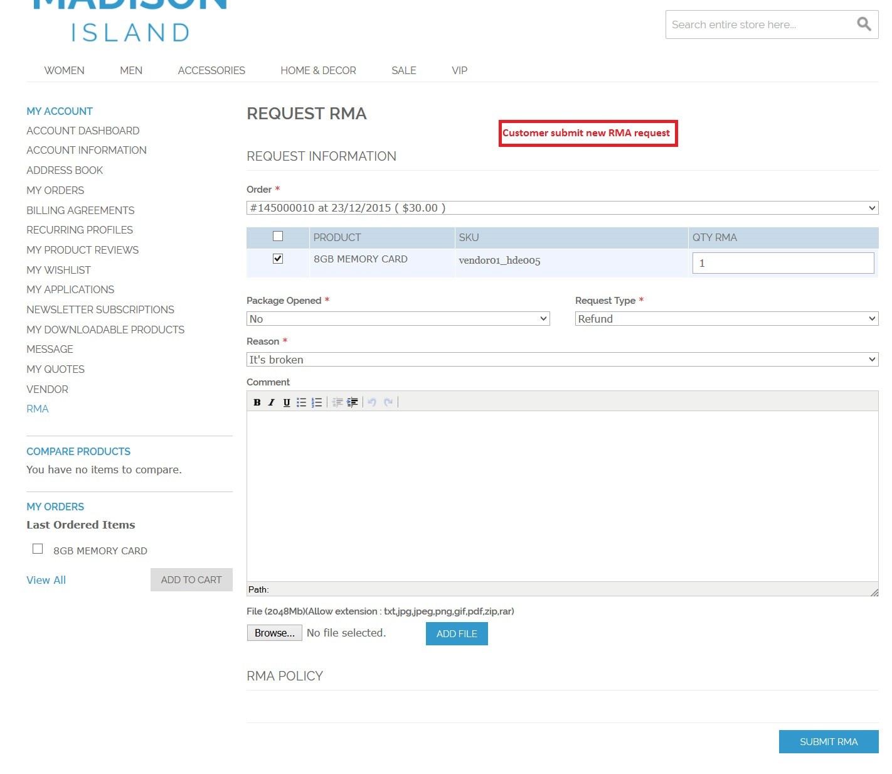Click the redo icon in editor
Image resolution: width=892 pixels, height=774 pixels.
click(x=388, y=402)
